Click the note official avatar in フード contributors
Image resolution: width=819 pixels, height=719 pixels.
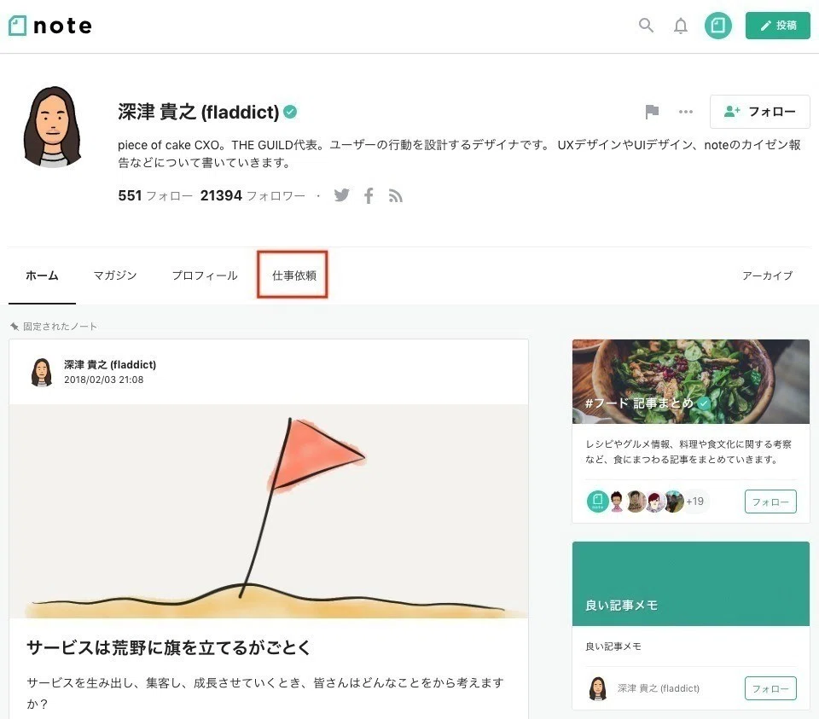tap(597, 502)
